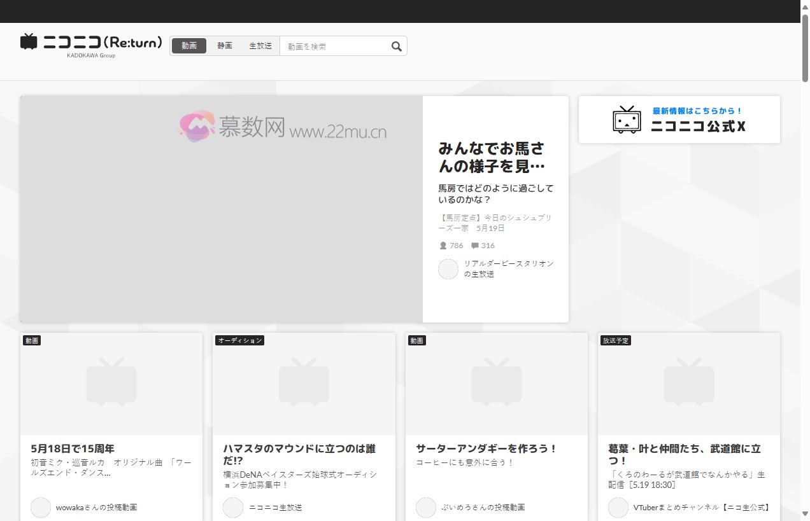
Task: Click the search magnifier icon
Action: (396, 46)
